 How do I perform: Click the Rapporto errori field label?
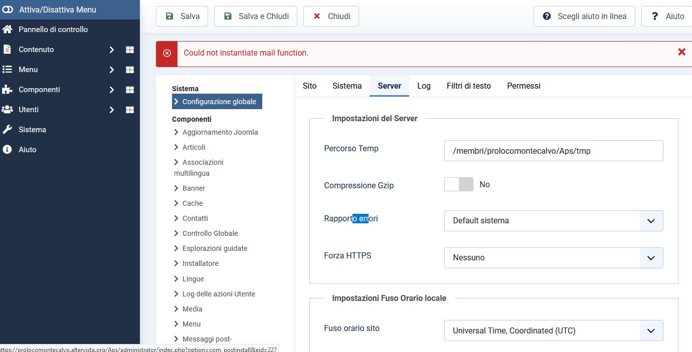point(351,218)
